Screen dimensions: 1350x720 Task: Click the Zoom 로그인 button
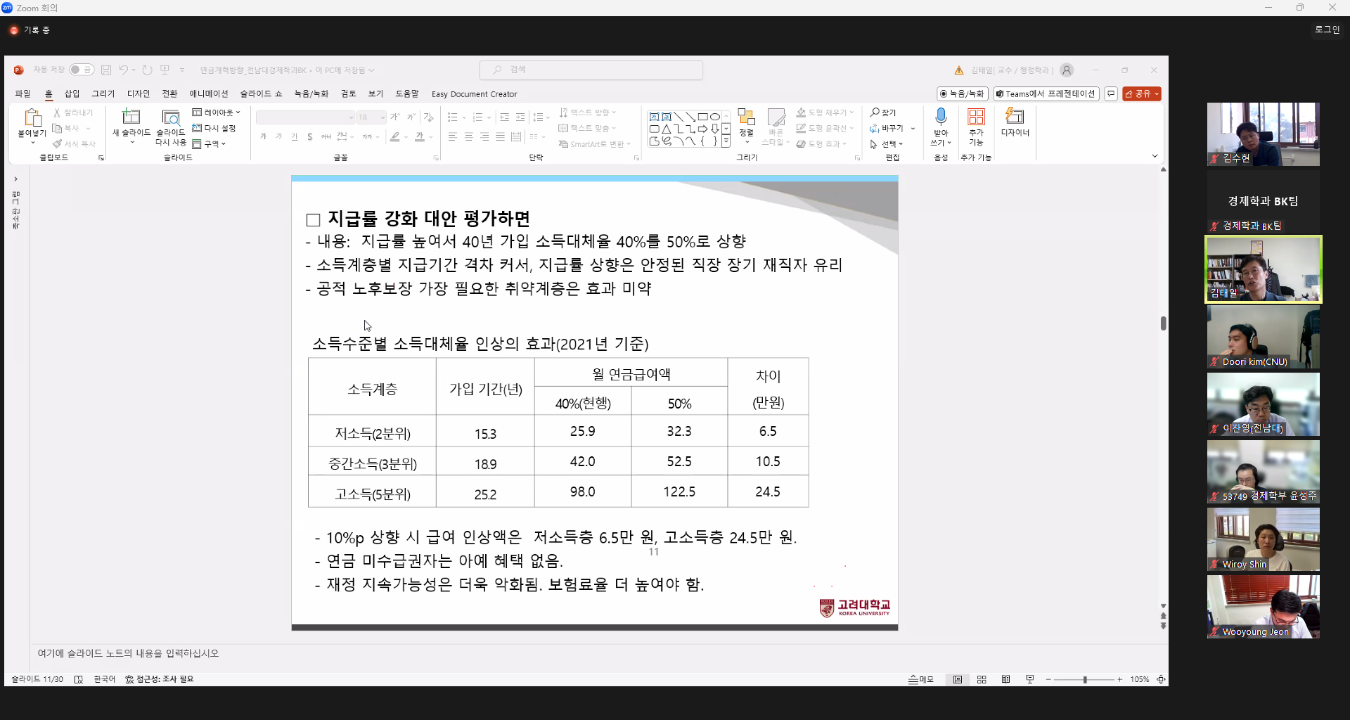click(x=1327, y=30)
